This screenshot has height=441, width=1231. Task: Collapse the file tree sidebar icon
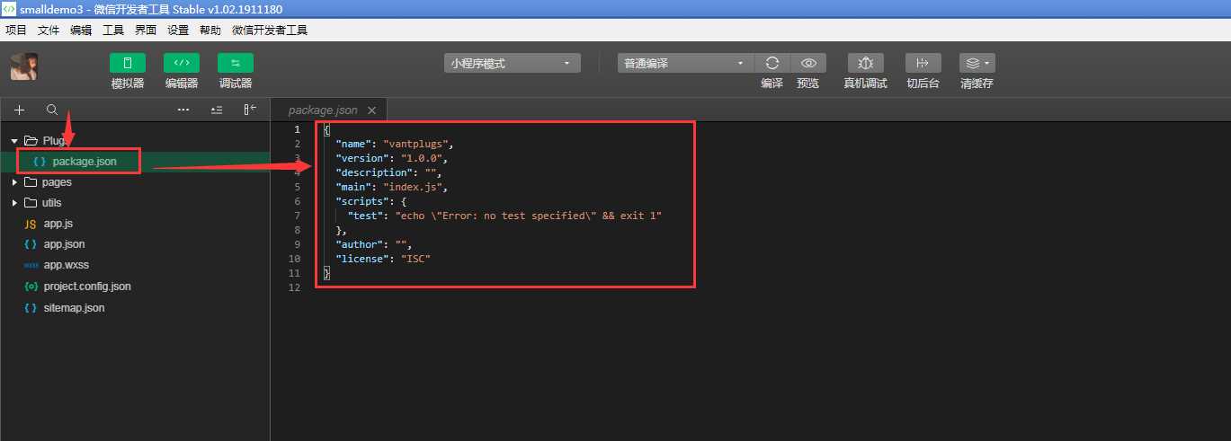point(250,110)
